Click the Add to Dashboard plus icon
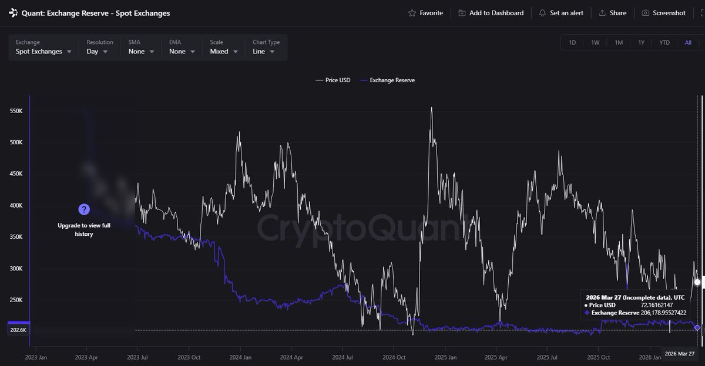Screen dimensions: 705x366 tap(462, 13)
